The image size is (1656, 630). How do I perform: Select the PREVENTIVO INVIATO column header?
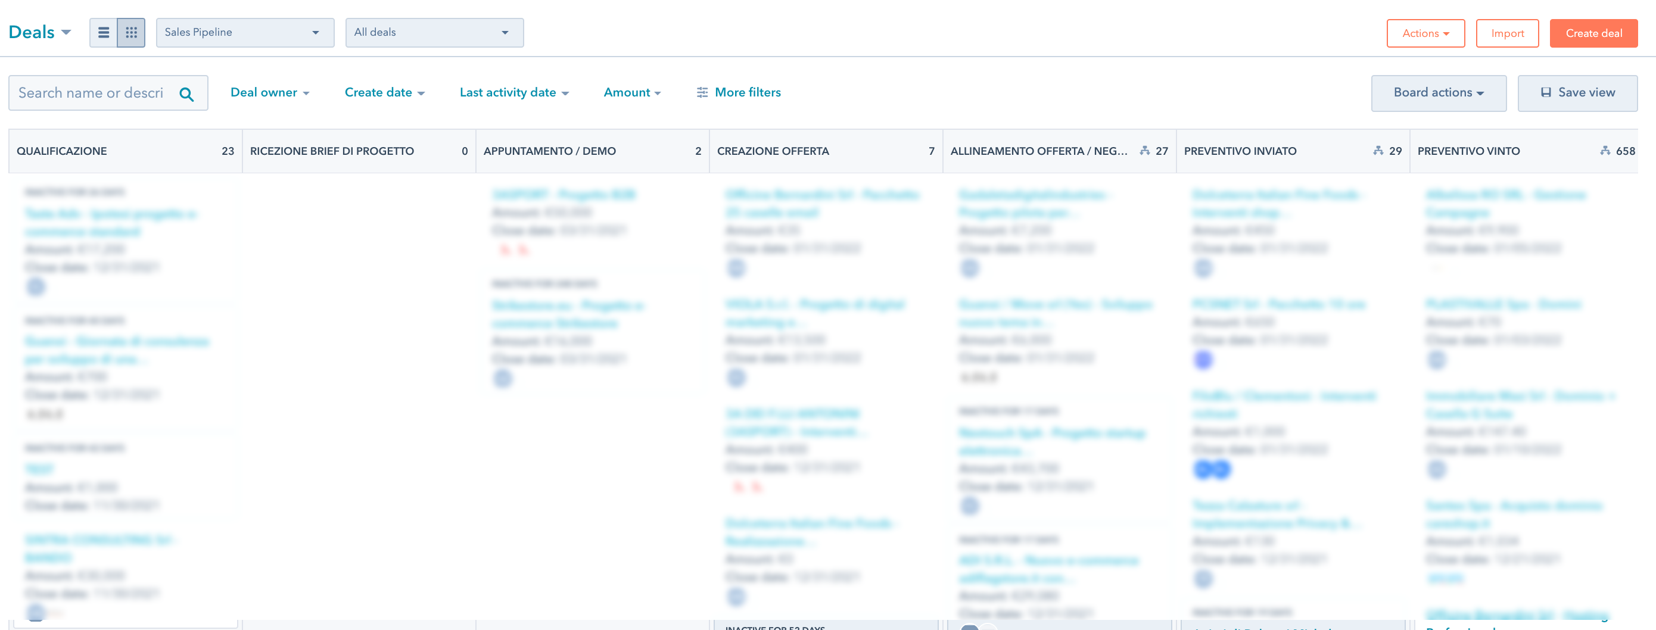pos(1293,151)
